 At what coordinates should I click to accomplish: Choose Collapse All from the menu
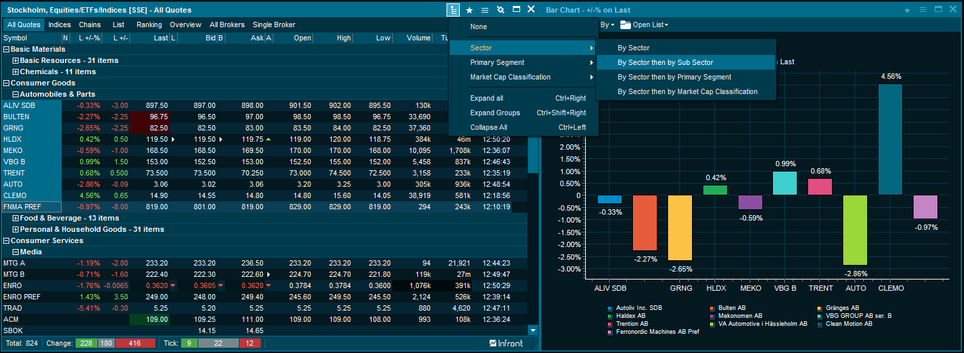click(524, 127)
